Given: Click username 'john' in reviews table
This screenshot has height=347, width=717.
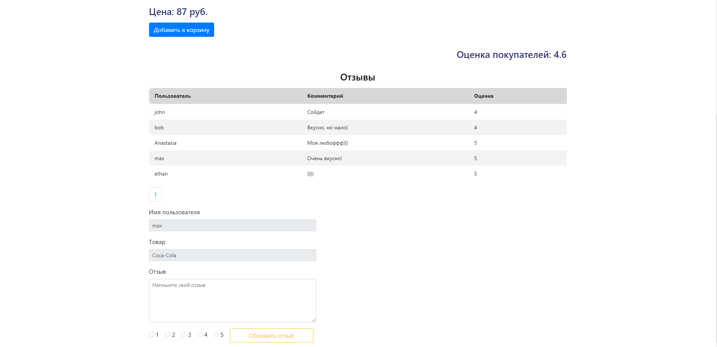Looking at the screenshot, I should pos(160,112).
